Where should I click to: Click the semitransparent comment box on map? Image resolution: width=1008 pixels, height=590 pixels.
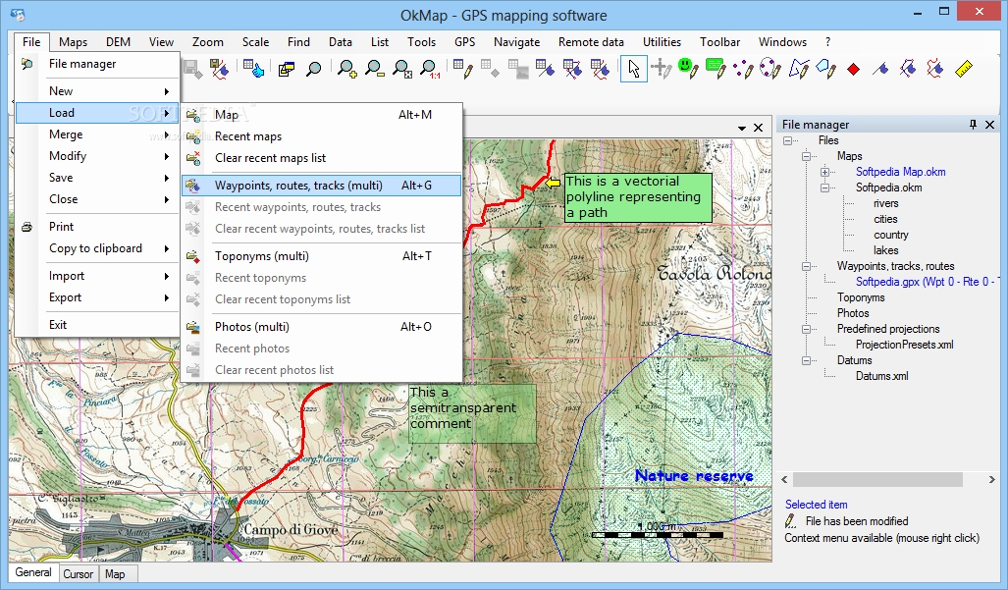coord(472,413)
